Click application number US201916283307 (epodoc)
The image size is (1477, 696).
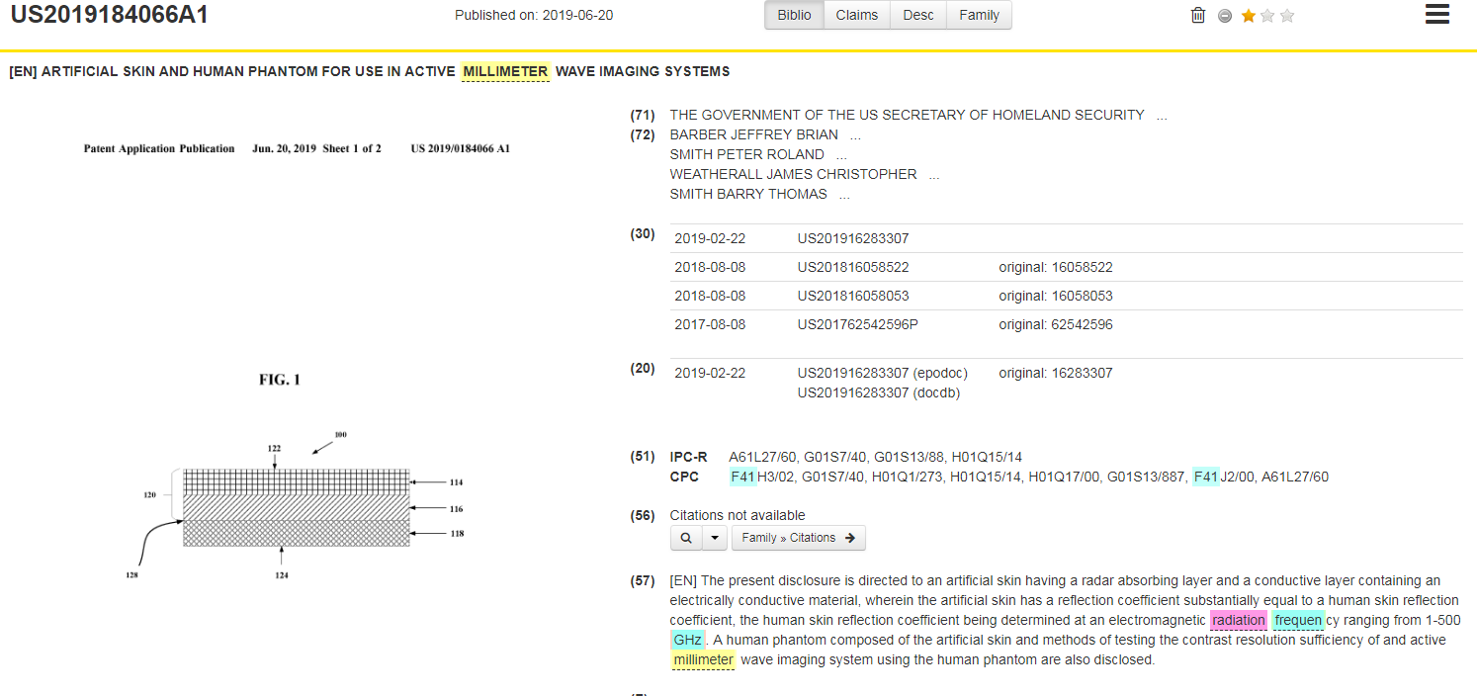click(882, 373)
